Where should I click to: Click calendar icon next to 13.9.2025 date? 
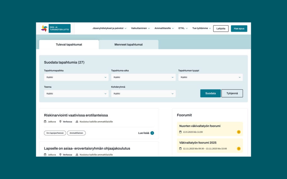pyautogui.click(x=180, y=132)
